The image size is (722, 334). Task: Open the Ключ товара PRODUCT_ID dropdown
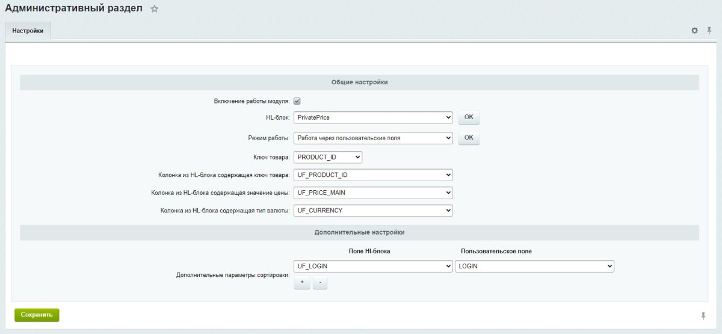pyautogui.click(x=328, y=157)
